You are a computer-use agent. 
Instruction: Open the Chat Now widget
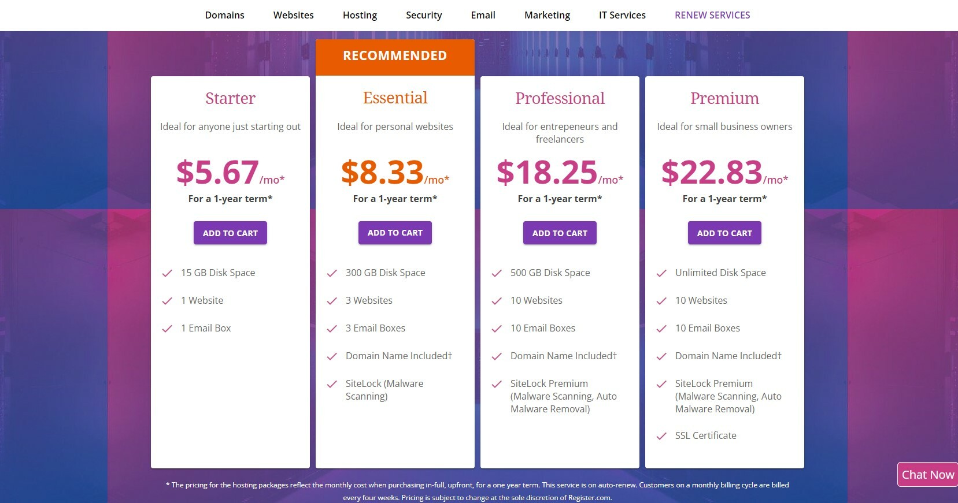pos(927,475)
